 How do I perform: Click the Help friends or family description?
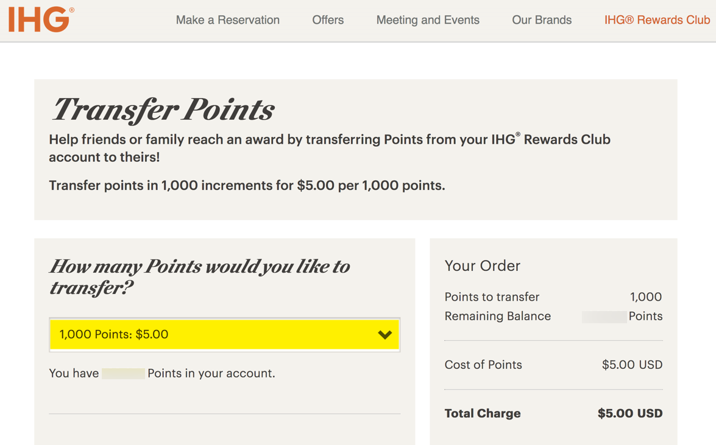pyautogui.click(x=330, y=148)
